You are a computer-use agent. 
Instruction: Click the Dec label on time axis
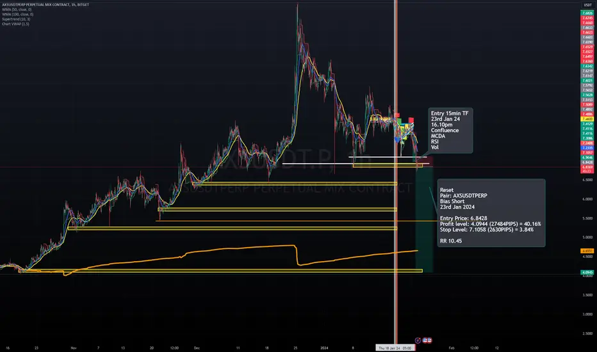pos(197,348)
